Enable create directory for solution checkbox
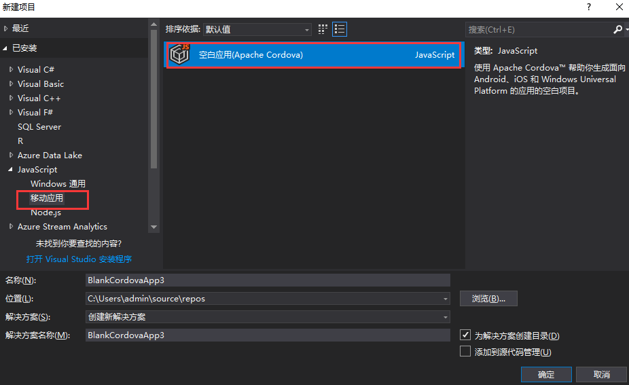The image size is (629, 385). [465, 335]
